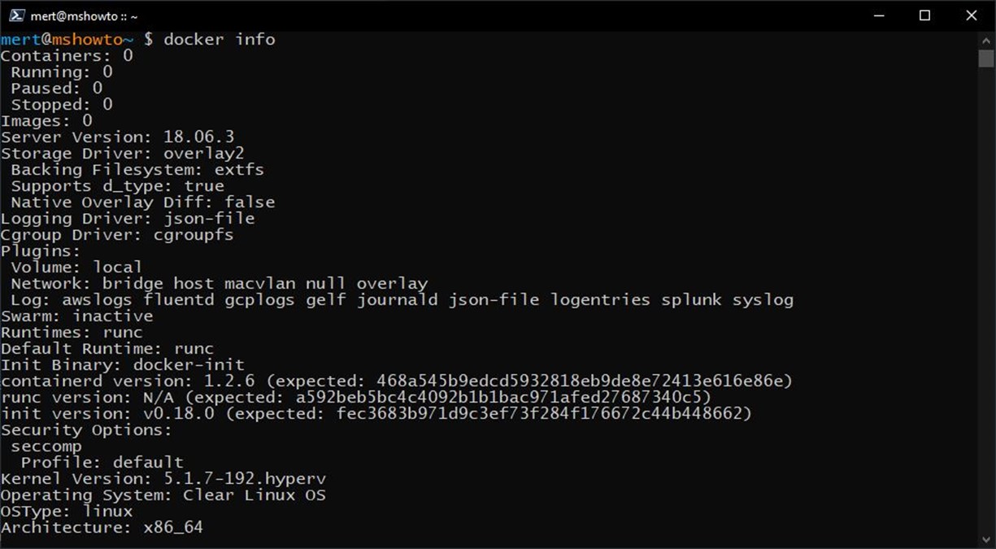The width and height of the screenshot is (996, 549).
Task: Close the terminal window
Action: [x=972, y=15]
